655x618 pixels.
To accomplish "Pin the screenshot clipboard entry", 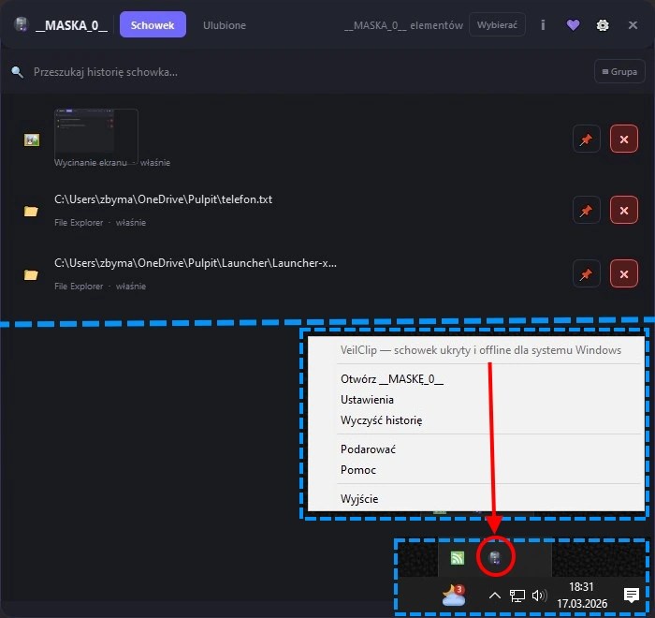I will click(x=586, y=140).
